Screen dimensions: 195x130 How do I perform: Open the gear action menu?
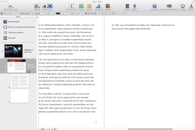tap(55, 129)
